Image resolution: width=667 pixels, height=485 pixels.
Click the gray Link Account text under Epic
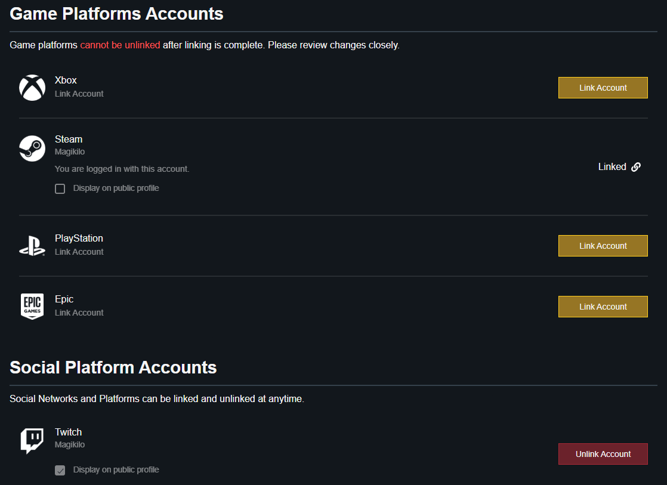pos(79,313)
